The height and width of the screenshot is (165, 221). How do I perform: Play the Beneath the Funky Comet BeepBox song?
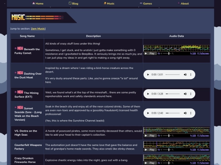pyautogui.click(x=150, y=53)
